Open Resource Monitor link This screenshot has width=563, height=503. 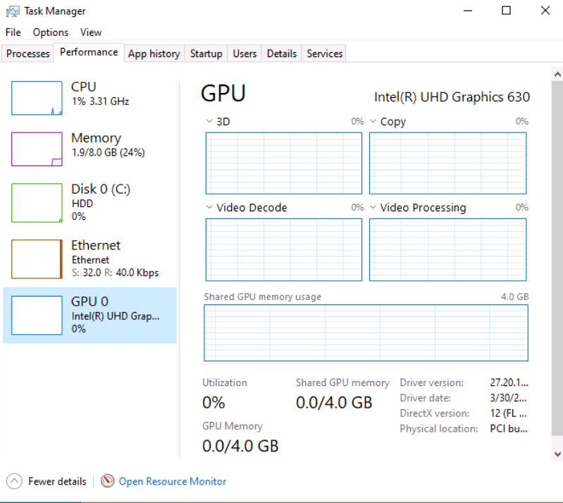click(173, 481)
